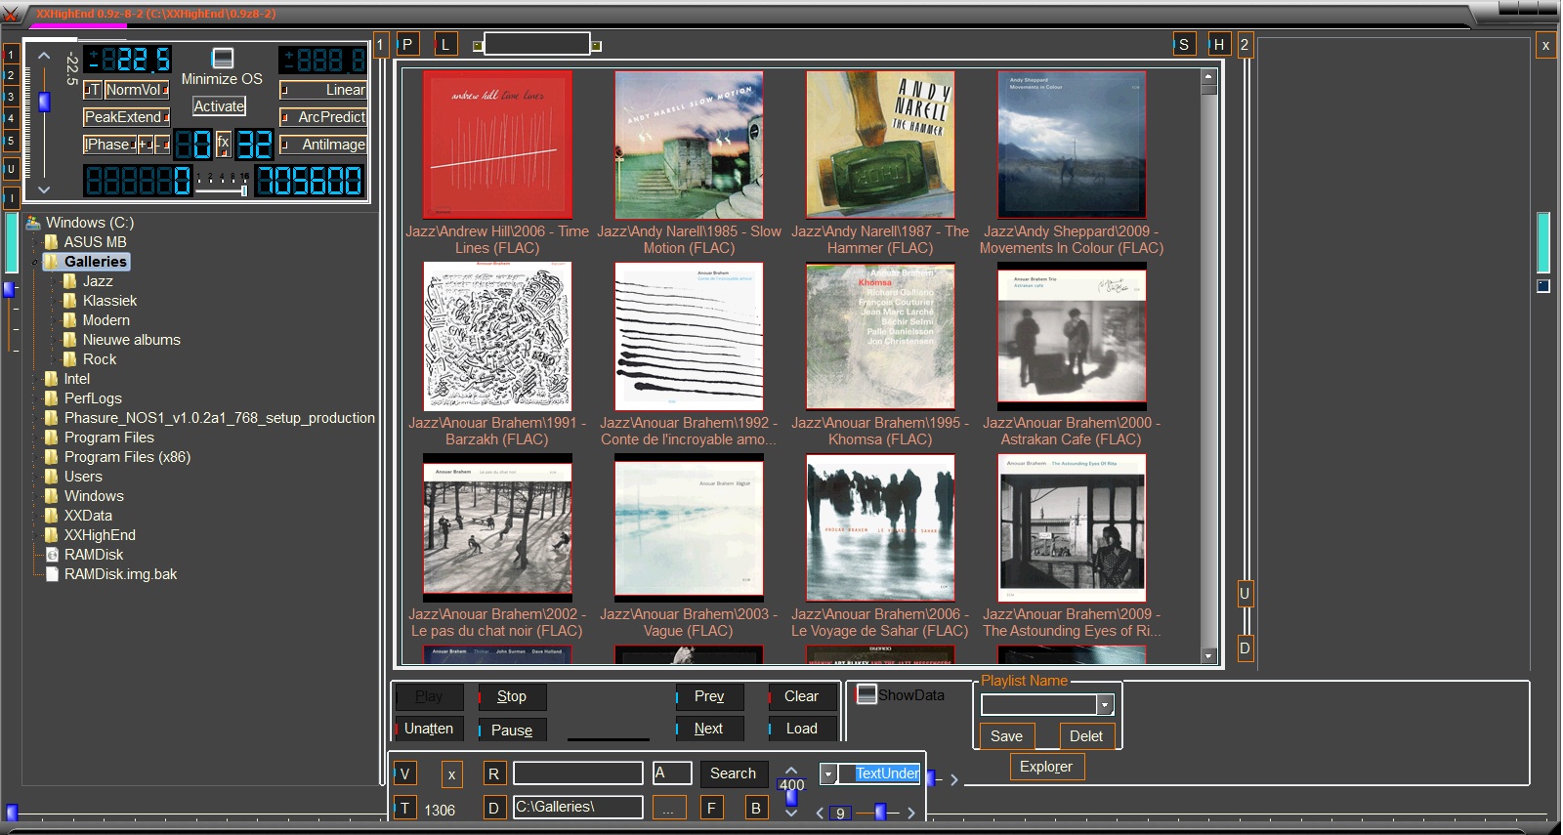Decrease volume with the down chevron
The height and width of the screenshot is (835, 1563).
point(44,189)
